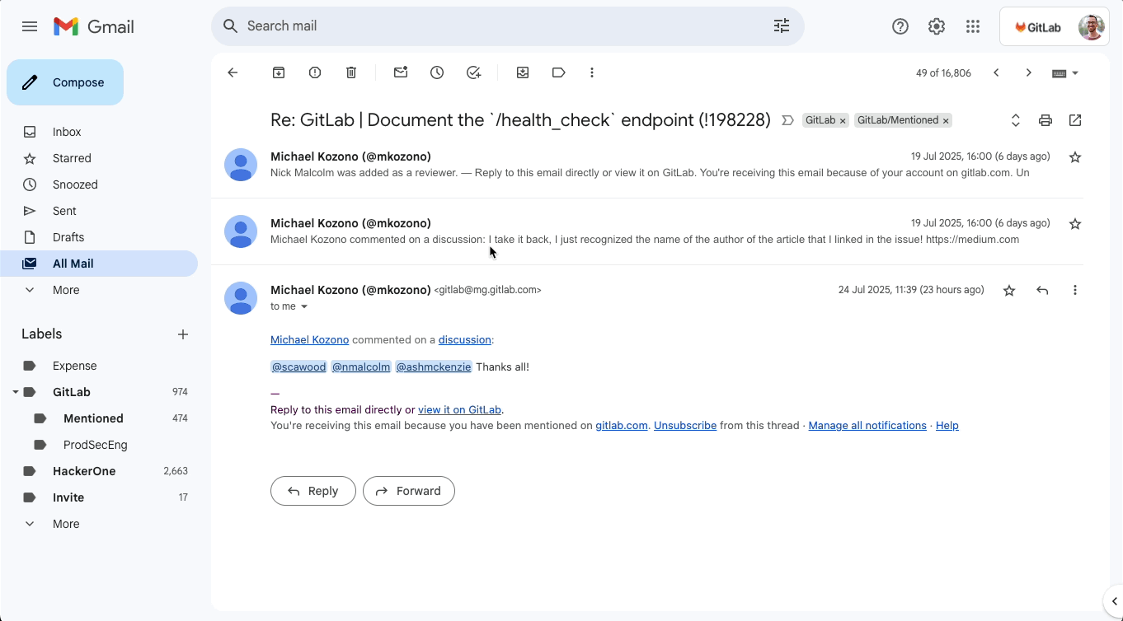The width and height of the screenshot is (1123, 621).
Task: Print the whole conversation
Action: click(1045, 120)
